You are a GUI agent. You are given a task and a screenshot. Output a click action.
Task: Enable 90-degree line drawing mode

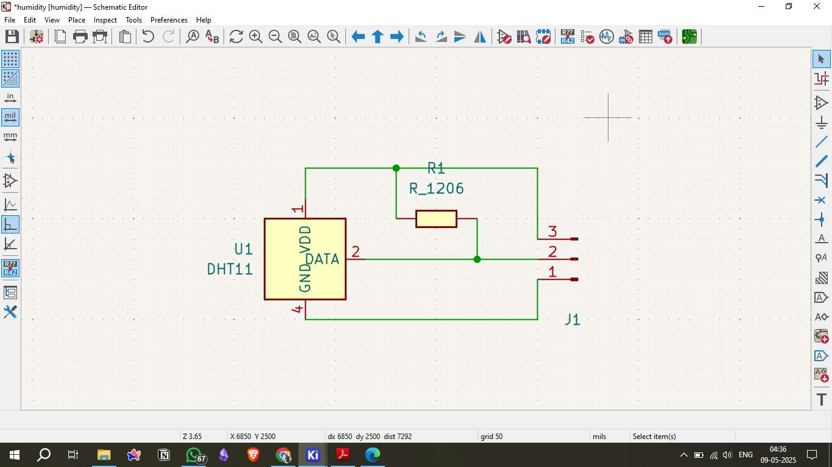click(10, 224)
